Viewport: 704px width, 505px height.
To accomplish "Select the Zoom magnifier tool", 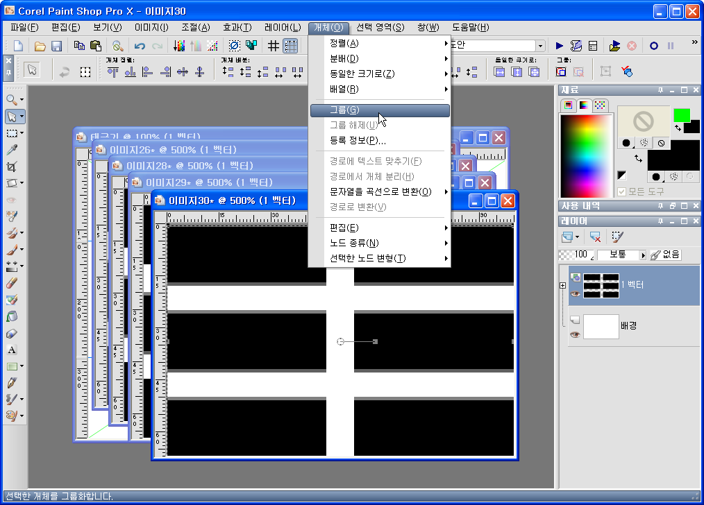I will pyautogui.click(x=12, y=100).
